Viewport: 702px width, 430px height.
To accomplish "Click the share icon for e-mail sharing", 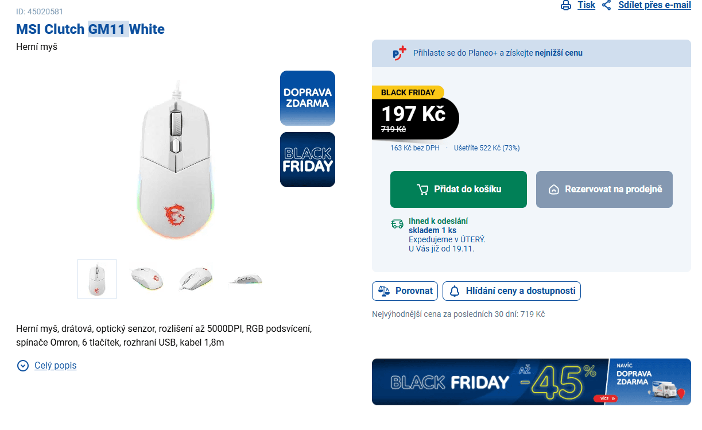I will point(607,5).
